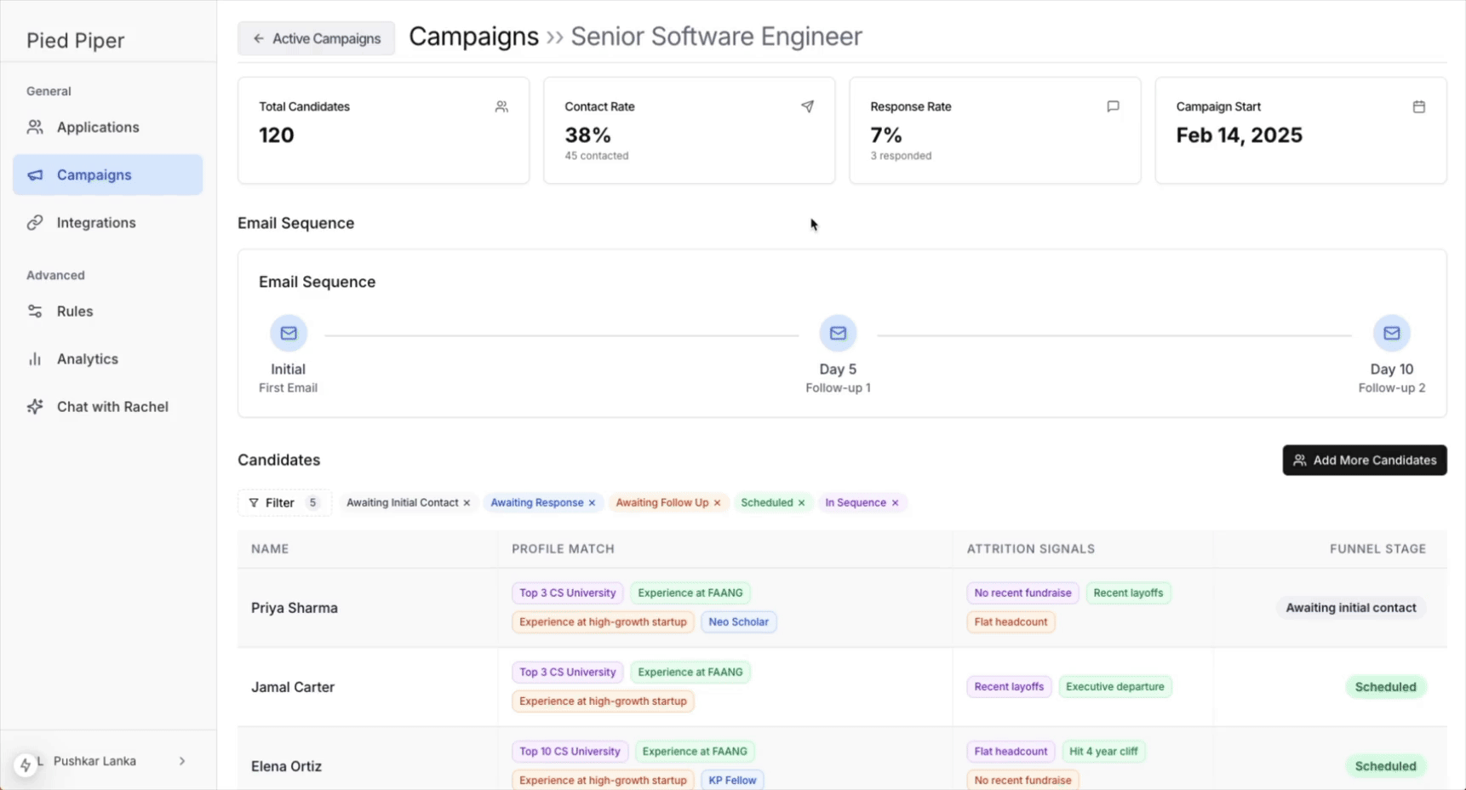Click the calendar icon in Campaign Start card

(1418, 106)
